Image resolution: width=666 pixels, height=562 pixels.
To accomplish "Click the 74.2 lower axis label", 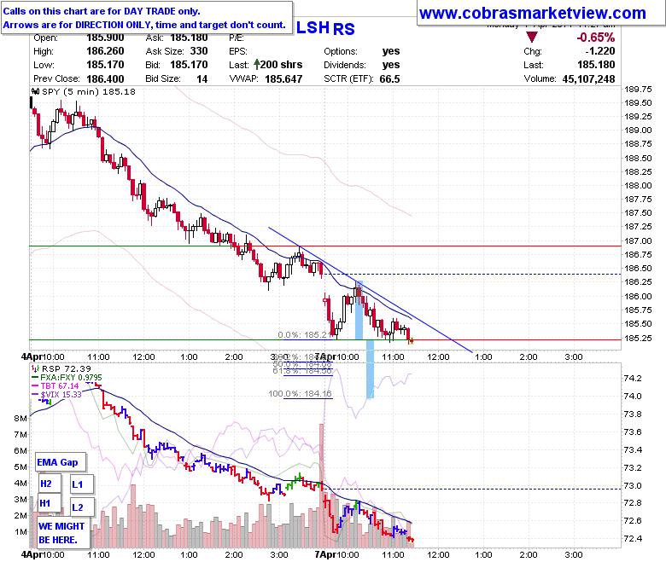I will tap(633, 379).
